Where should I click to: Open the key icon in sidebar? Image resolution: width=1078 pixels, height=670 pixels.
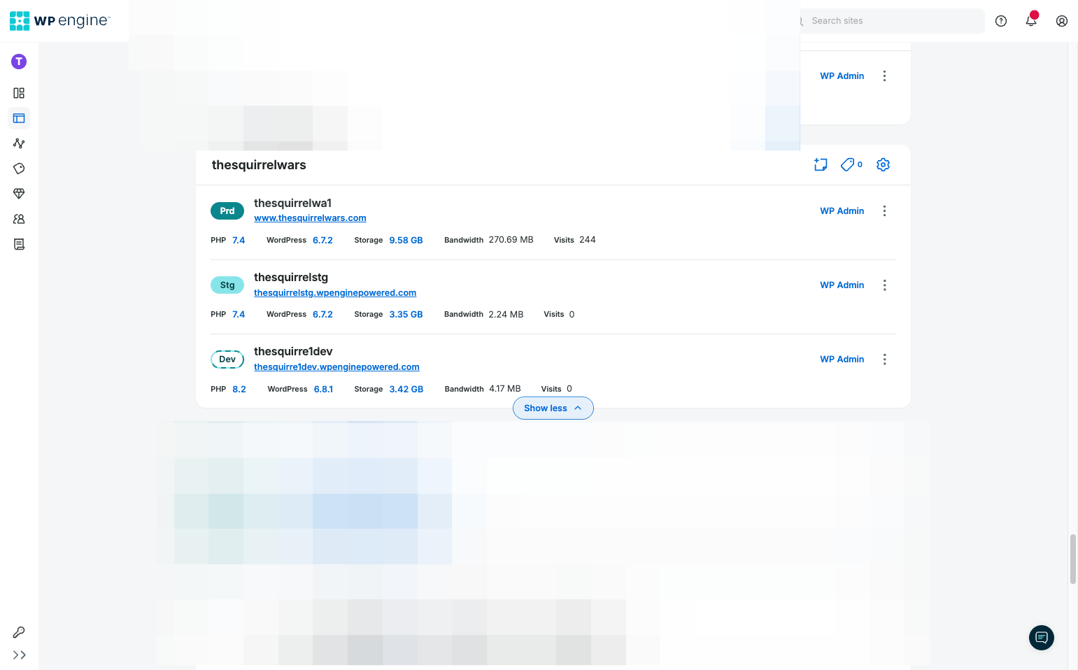(x=19, y=632)
